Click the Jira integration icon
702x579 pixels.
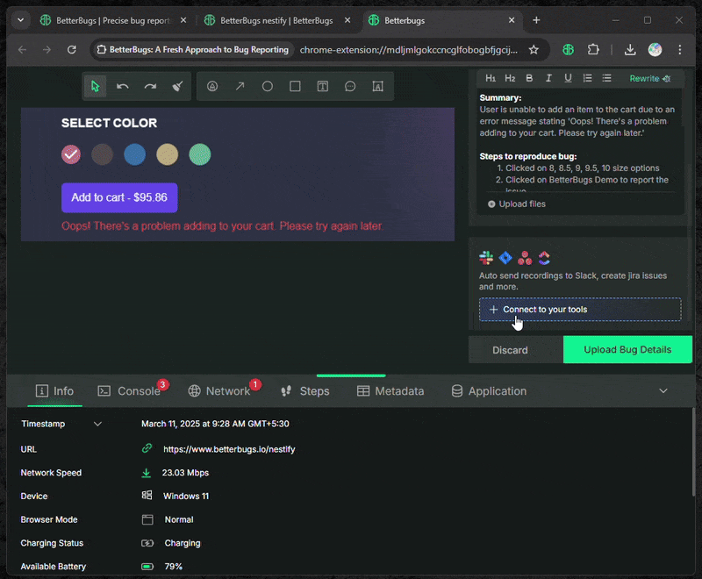pos(505,258)
